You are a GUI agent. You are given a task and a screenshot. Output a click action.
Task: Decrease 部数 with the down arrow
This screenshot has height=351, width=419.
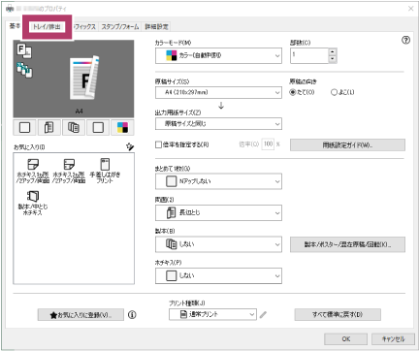[x=333, y=59]
